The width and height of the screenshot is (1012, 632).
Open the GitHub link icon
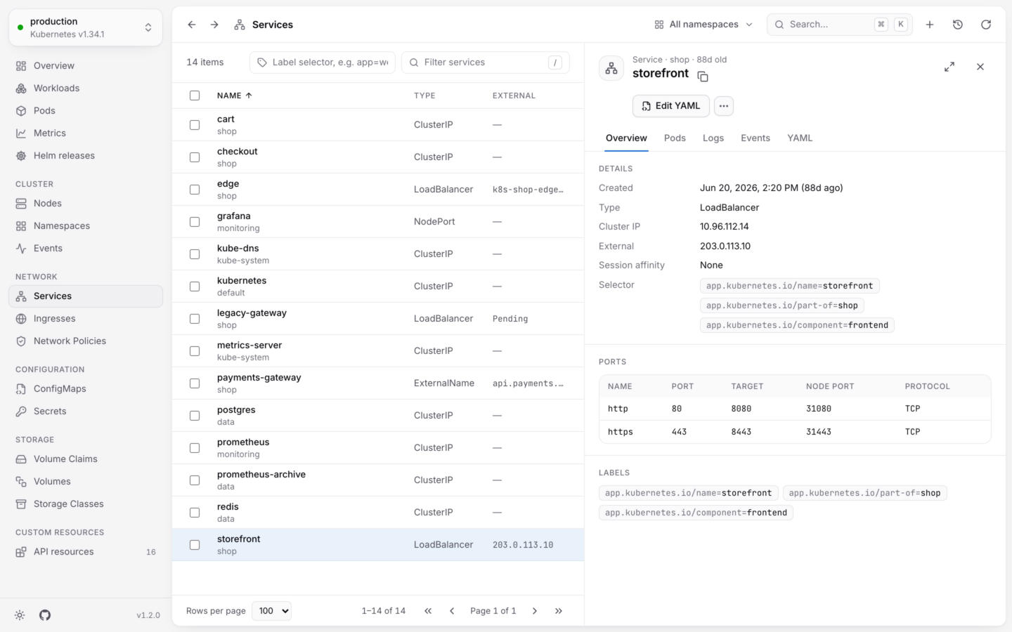[x=45, y=615]
